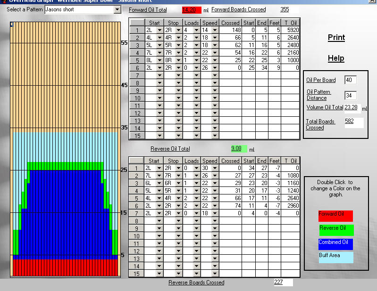
Task: Expand reverse row 3 Stop dropdown
Action: click(178, 183)
